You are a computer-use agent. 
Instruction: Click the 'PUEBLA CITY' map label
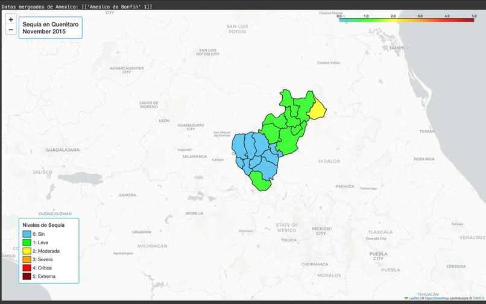click(x=379, y=256)
